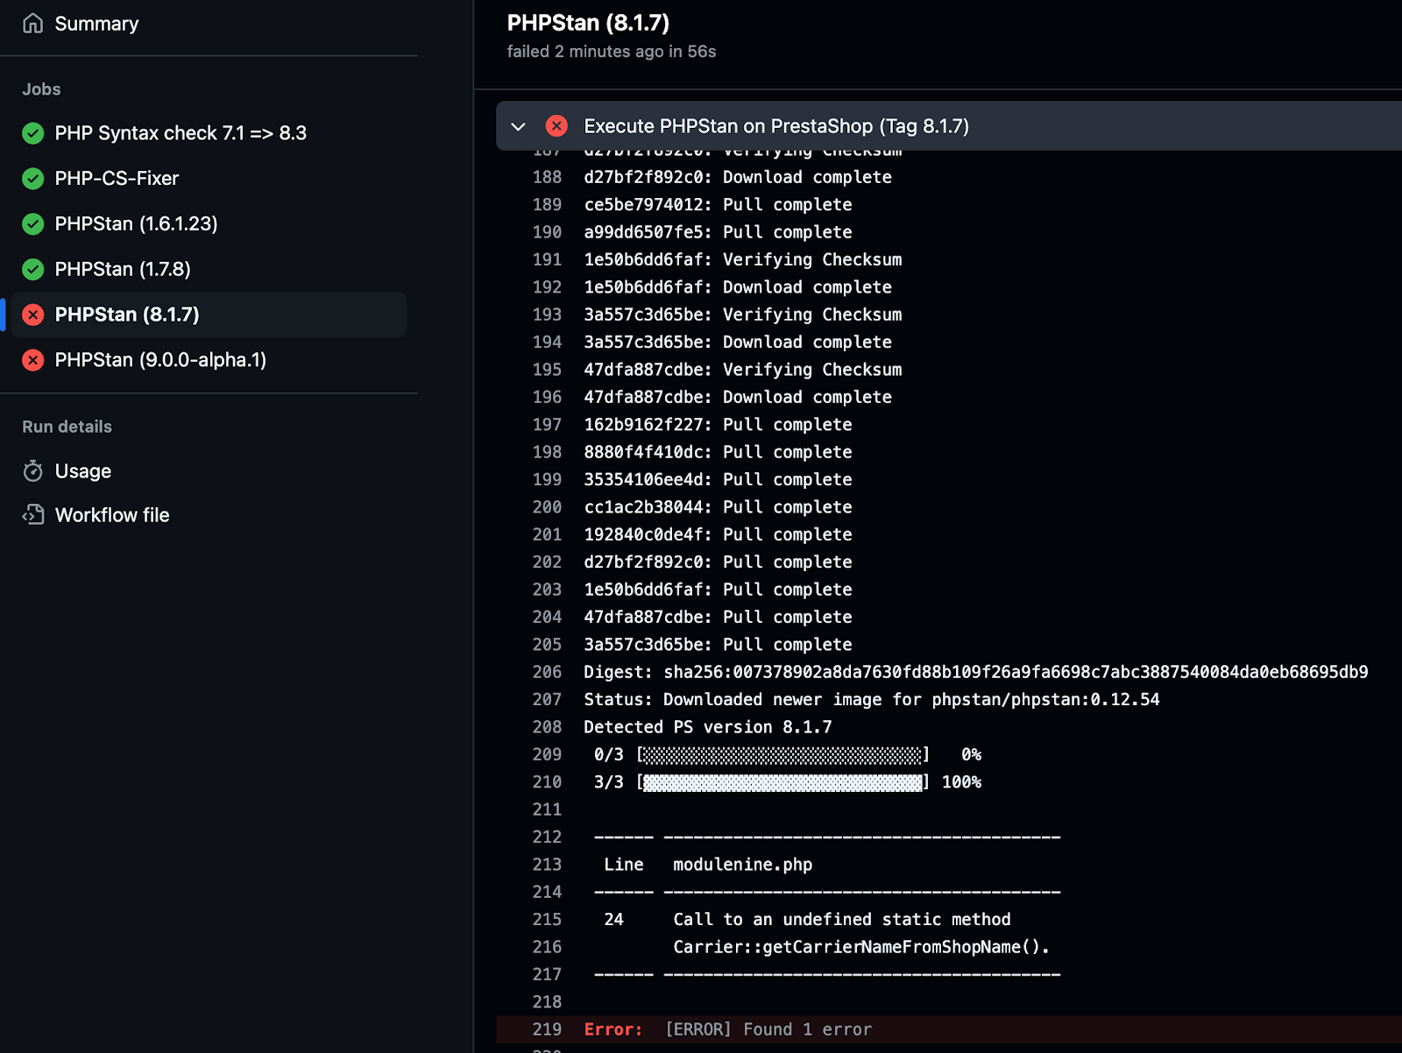The height and width of the screenshot is (1053, 1402).
Task: Click the success icon next to PHP-CS-Fixer
Action: tap(33, 179)
